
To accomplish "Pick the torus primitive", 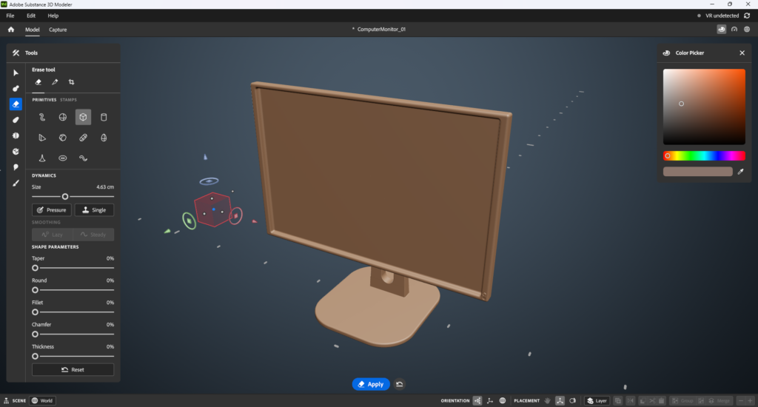I will pos(63,158).
